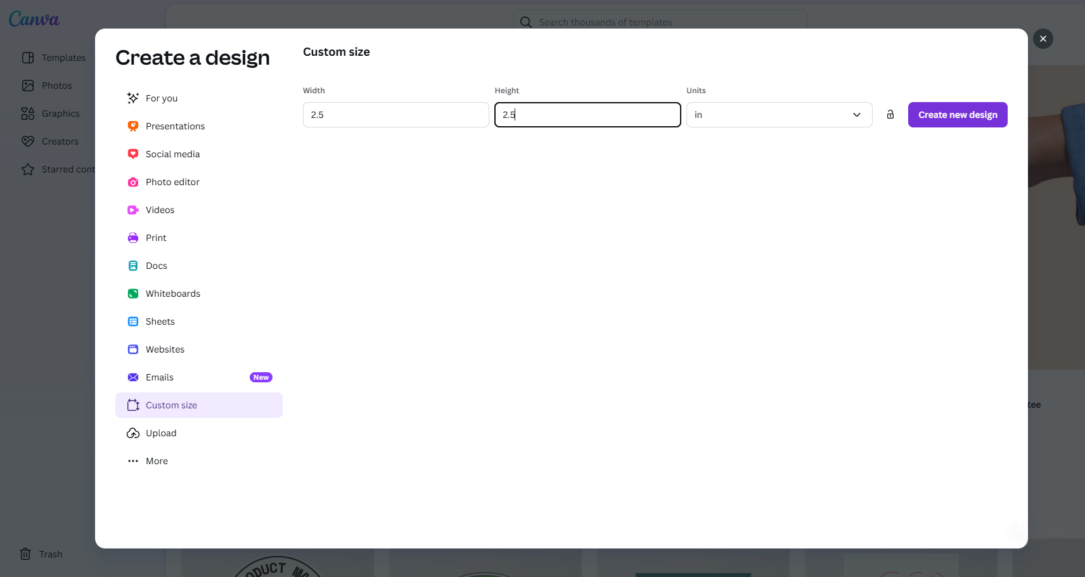Toggle the aspect ratio lock
The image size is (1085, 577).
point(890,115)
